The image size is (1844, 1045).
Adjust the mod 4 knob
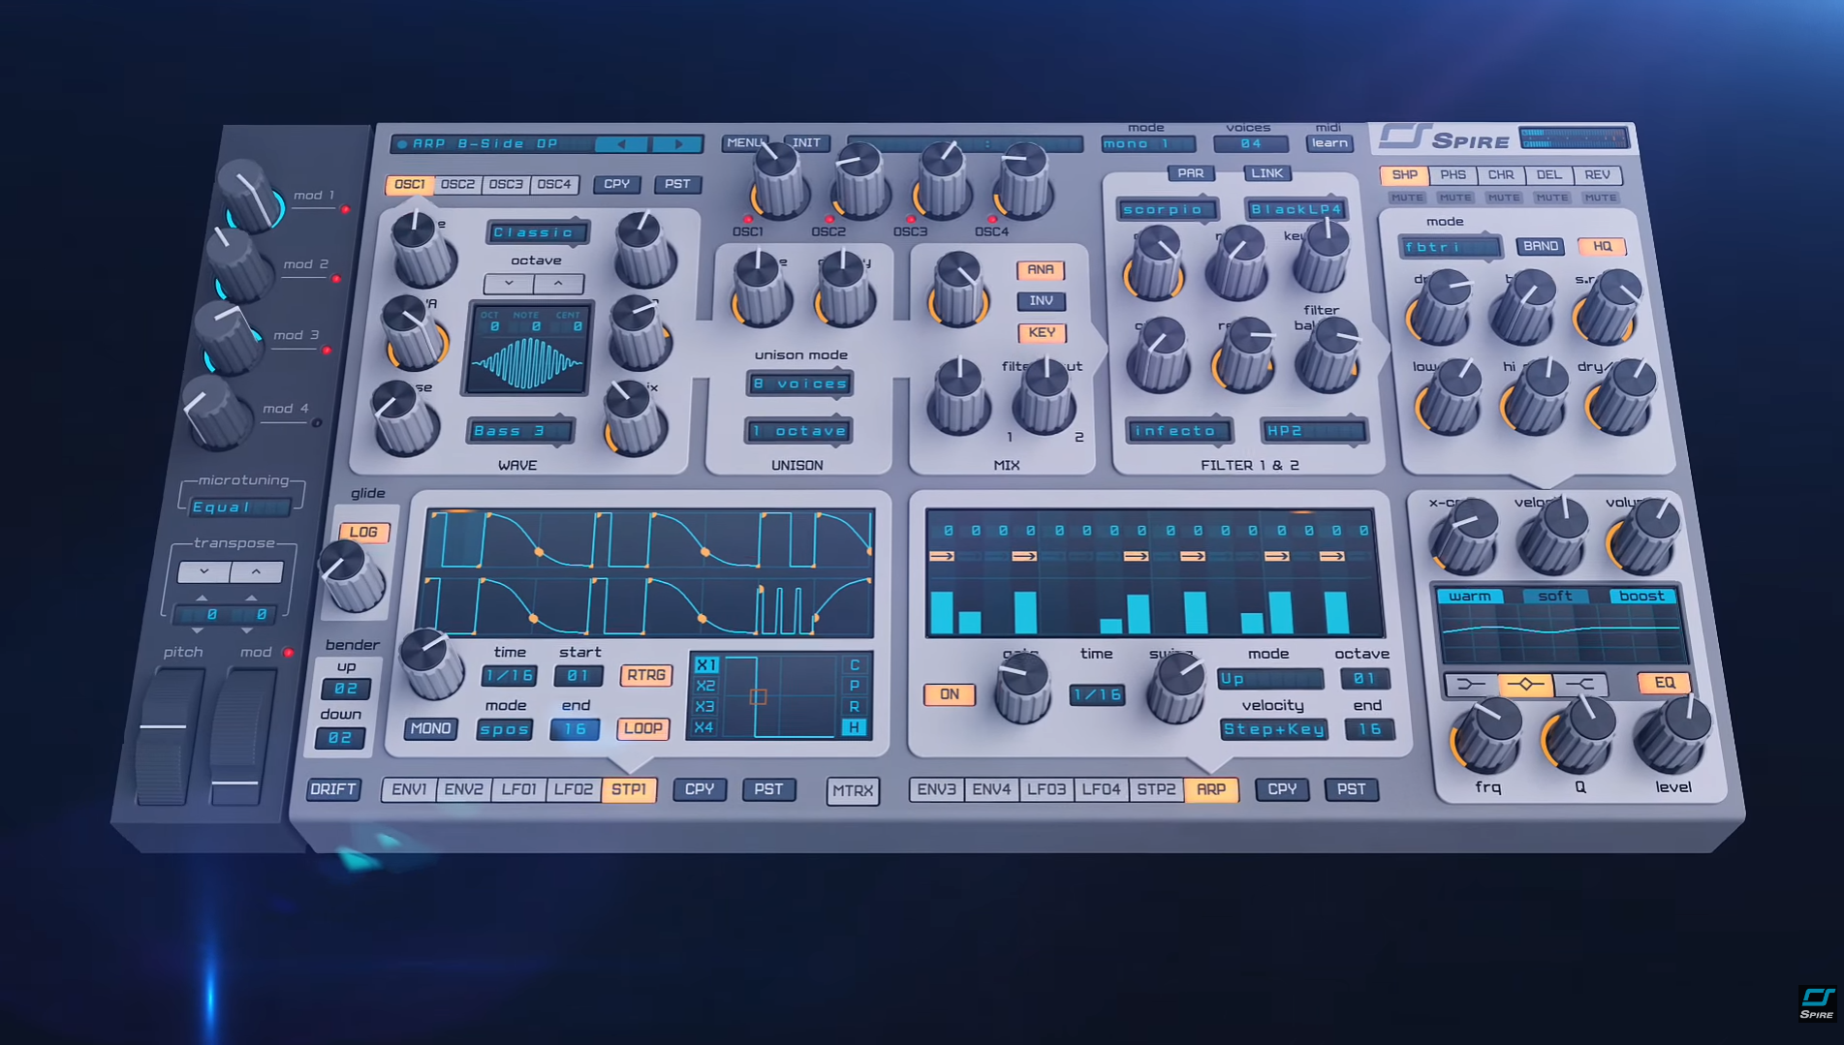217,414
